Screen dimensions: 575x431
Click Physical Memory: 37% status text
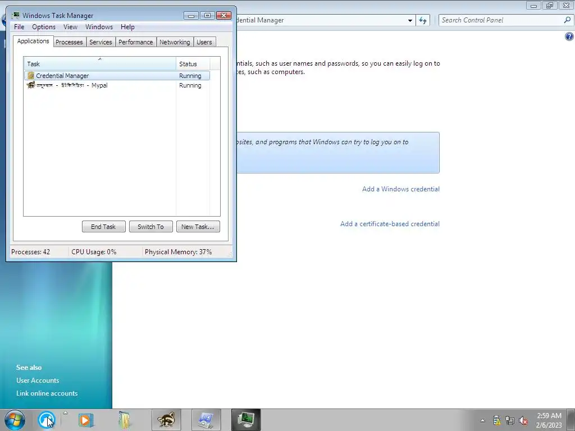pos(178,252)
